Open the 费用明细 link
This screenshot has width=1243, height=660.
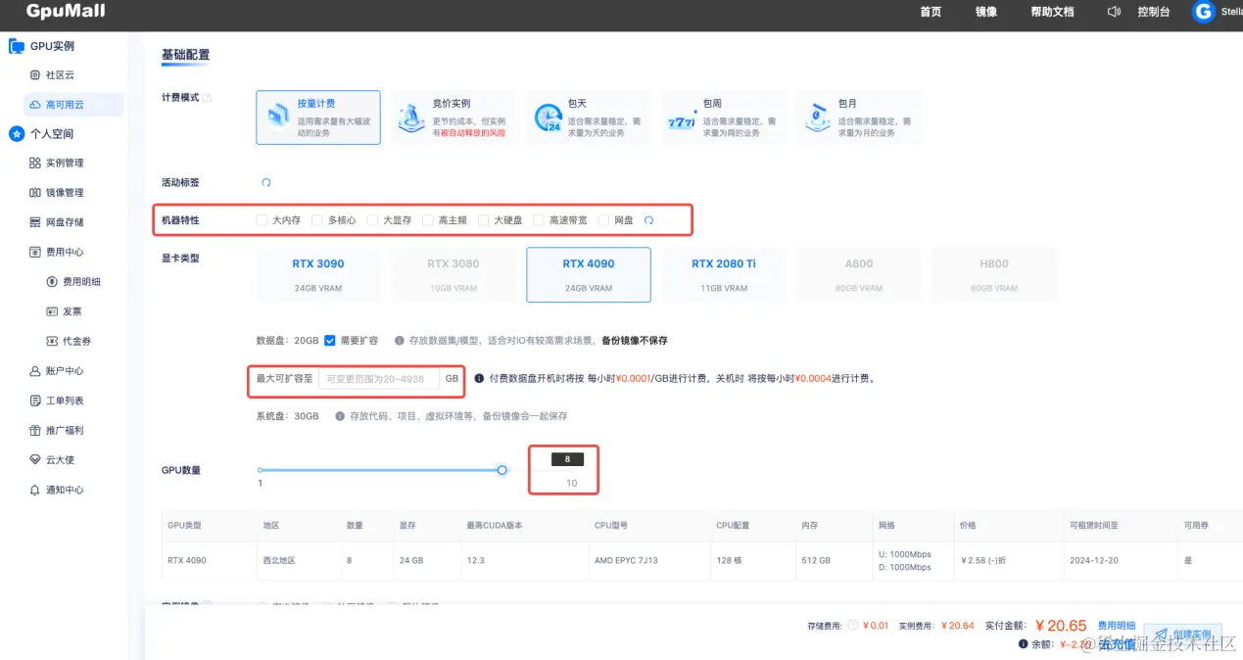tap(1117, 624)
